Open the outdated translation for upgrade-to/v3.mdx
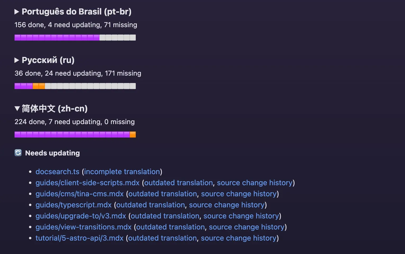 pyautogui.click(x=165, y=216)
